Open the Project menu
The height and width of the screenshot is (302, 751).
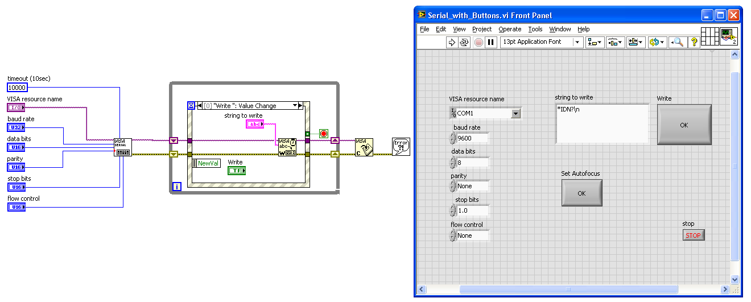click(x=482, y=29)
